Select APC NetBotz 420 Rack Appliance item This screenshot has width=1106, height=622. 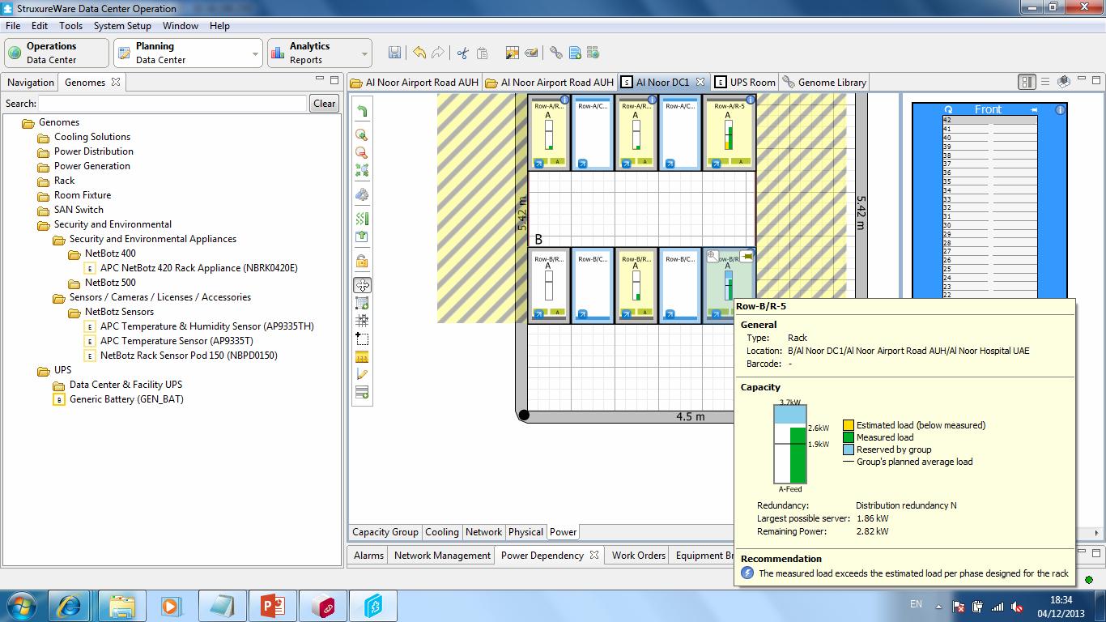(x=191, y=268)
